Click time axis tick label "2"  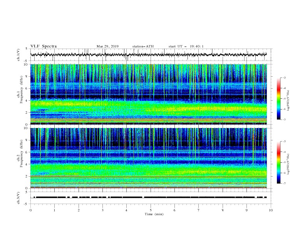coord(79,210)
